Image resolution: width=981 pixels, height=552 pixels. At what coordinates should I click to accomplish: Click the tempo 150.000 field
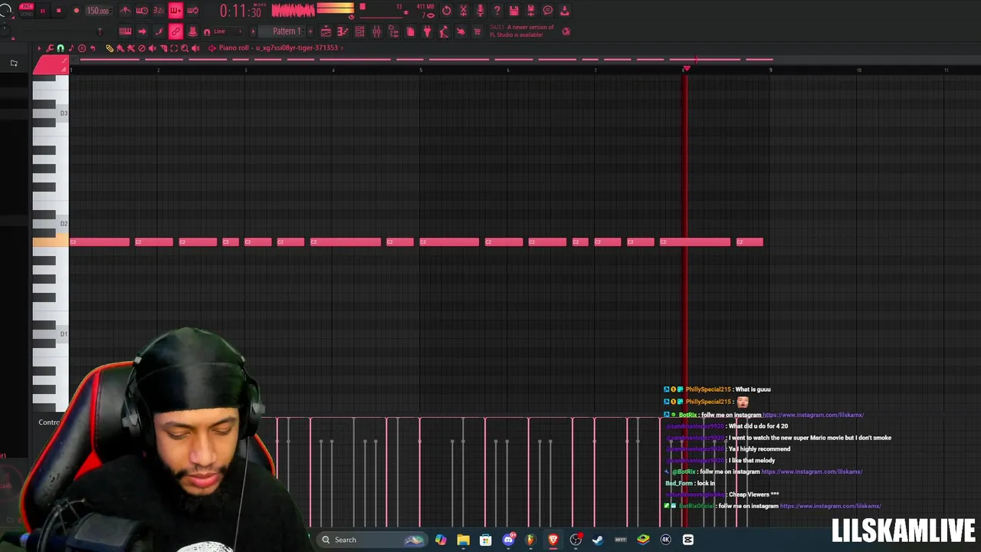[x=98, y=11]
